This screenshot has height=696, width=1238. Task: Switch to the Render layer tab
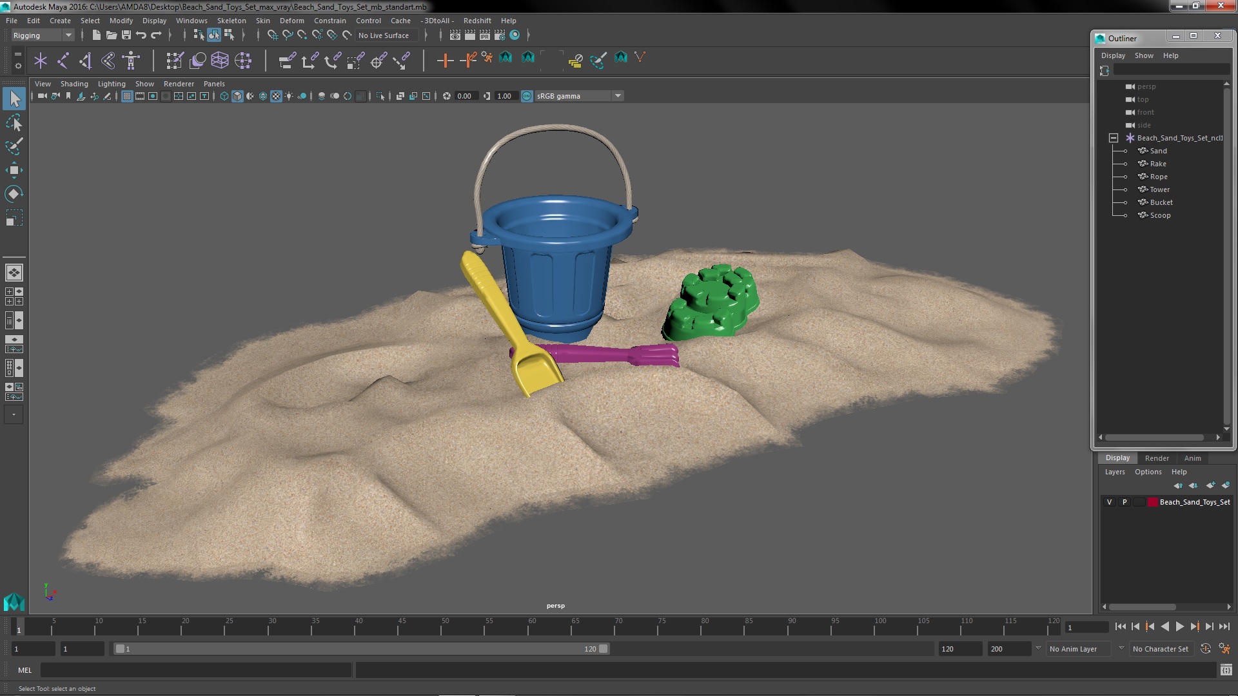tap(1157, 458)
